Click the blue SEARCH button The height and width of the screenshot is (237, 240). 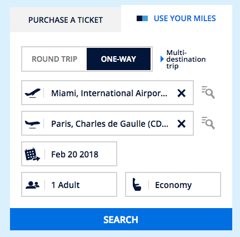click(x=121, y=219)
